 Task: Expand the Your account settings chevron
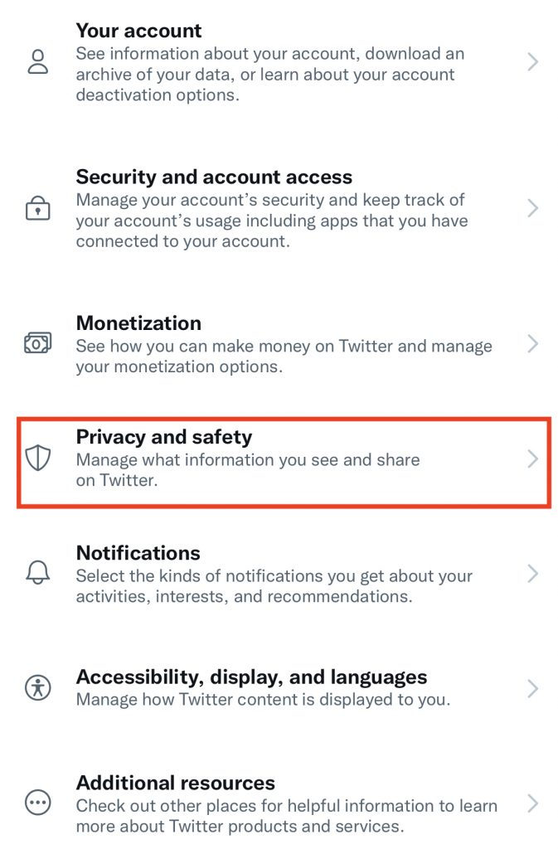(x=533, y=62)
